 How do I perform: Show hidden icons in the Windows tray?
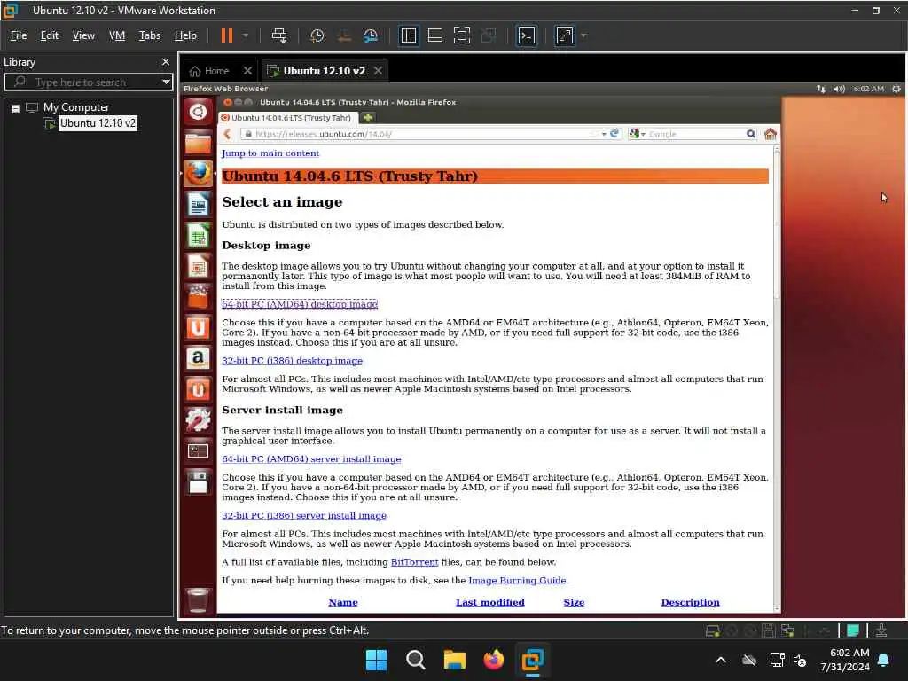point(721,660)
